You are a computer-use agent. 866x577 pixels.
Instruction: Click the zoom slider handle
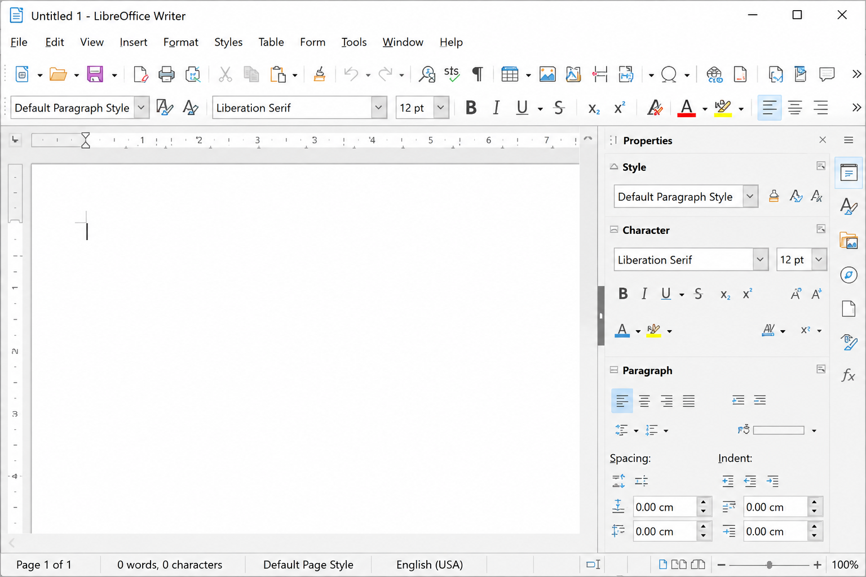(x=770, y=565)
